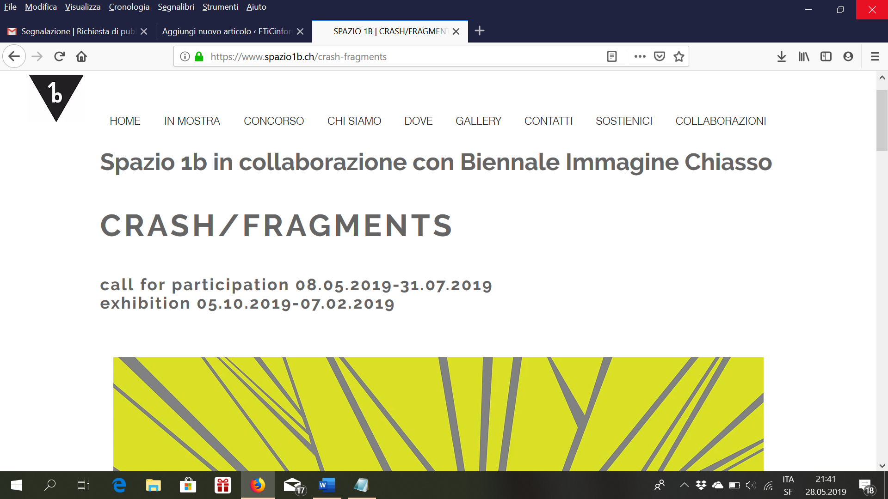Image resolution: width=888 pixels, height=499 pixels.
Task: Open the CONTATTI page
Action: tap(549, 121)
